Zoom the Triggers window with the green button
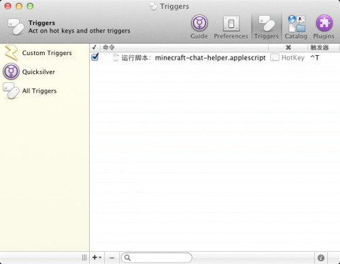Screen dimensions: 340x264 [30, 6]
